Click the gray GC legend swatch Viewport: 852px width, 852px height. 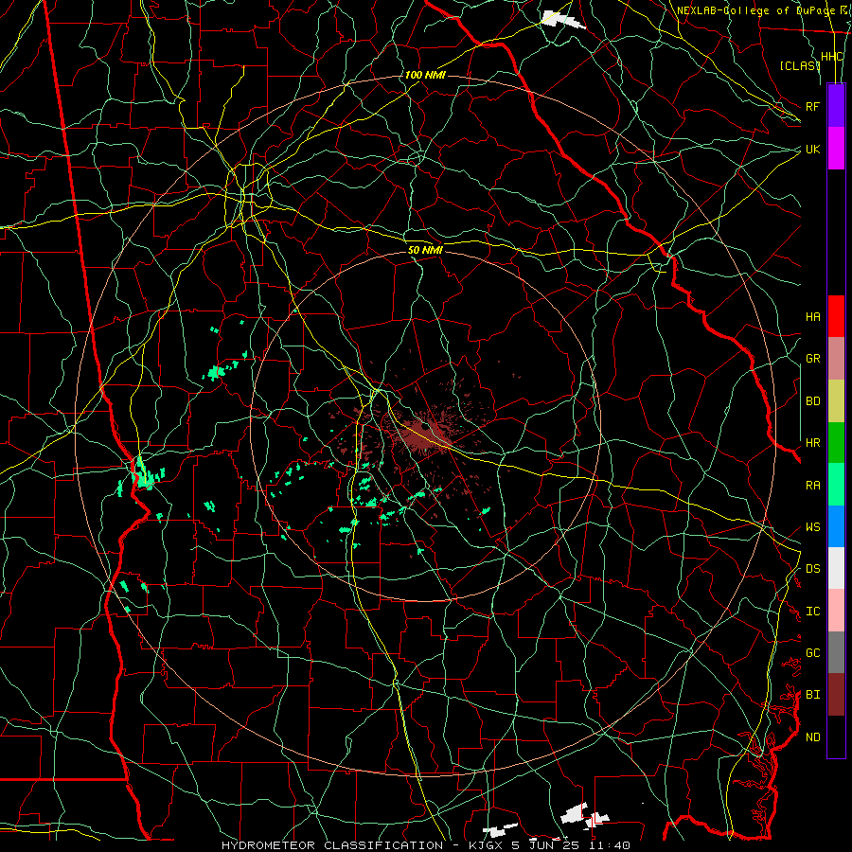[836, 652]
